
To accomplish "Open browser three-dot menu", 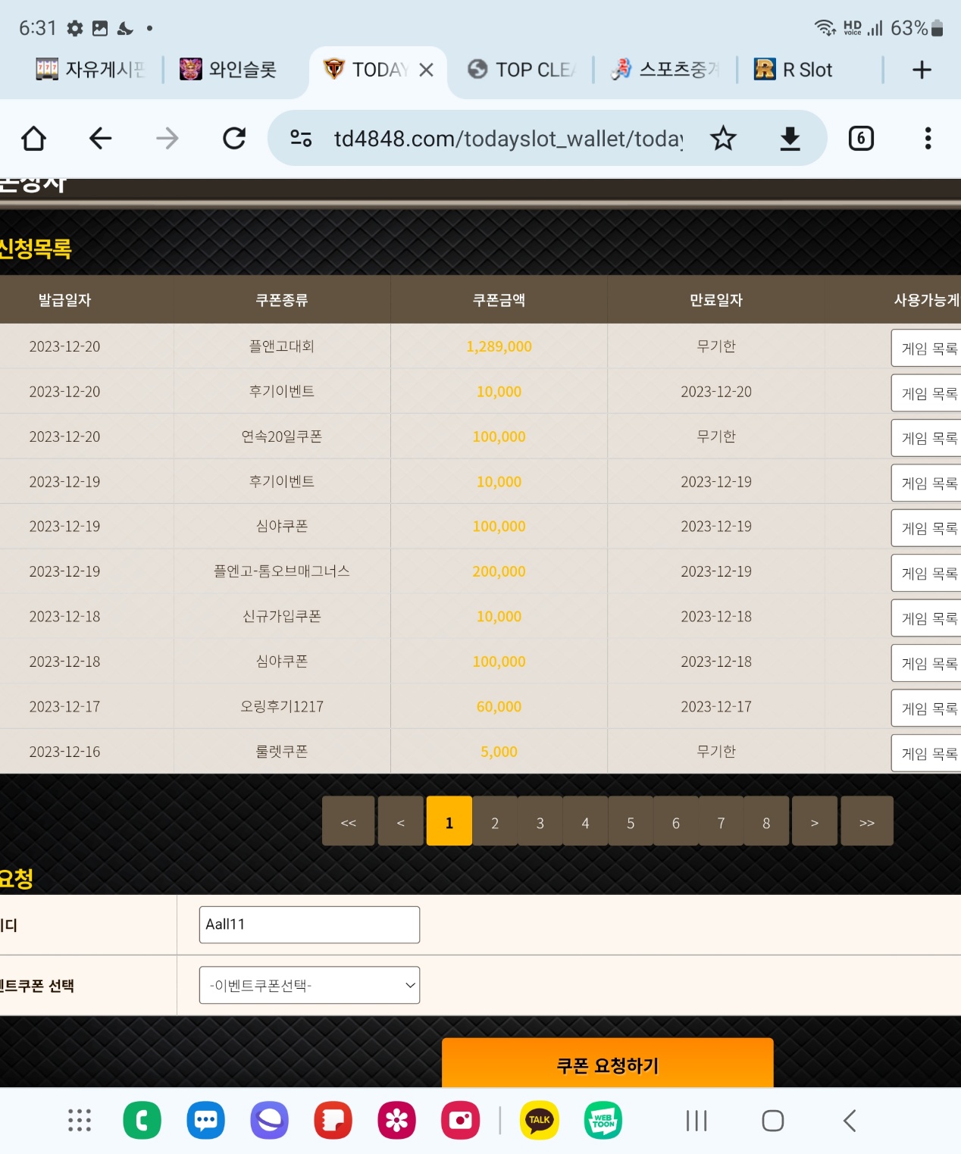I will [x=928, y=139].
